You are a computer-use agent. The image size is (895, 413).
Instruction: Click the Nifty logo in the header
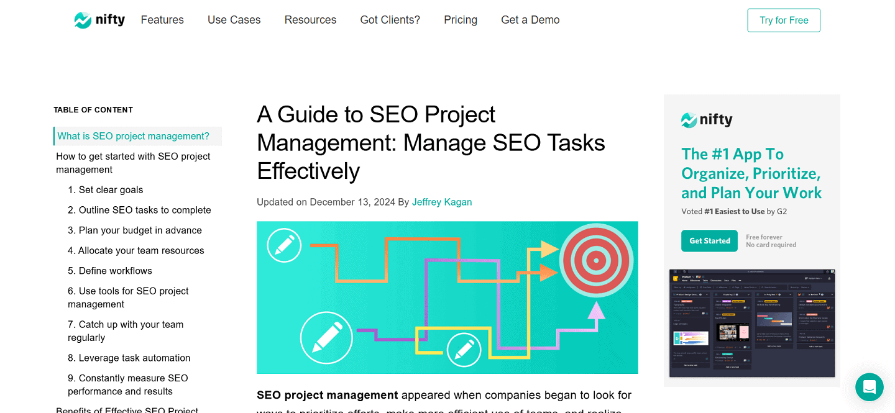(99, 19)
